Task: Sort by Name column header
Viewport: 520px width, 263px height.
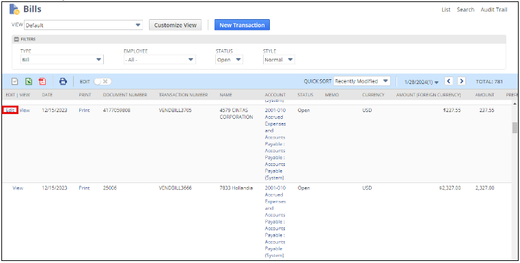Action: [x=225, y=95]
